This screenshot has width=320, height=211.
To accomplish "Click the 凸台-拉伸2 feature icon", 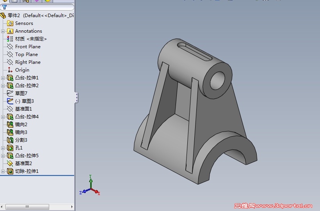I will point(10,86).
